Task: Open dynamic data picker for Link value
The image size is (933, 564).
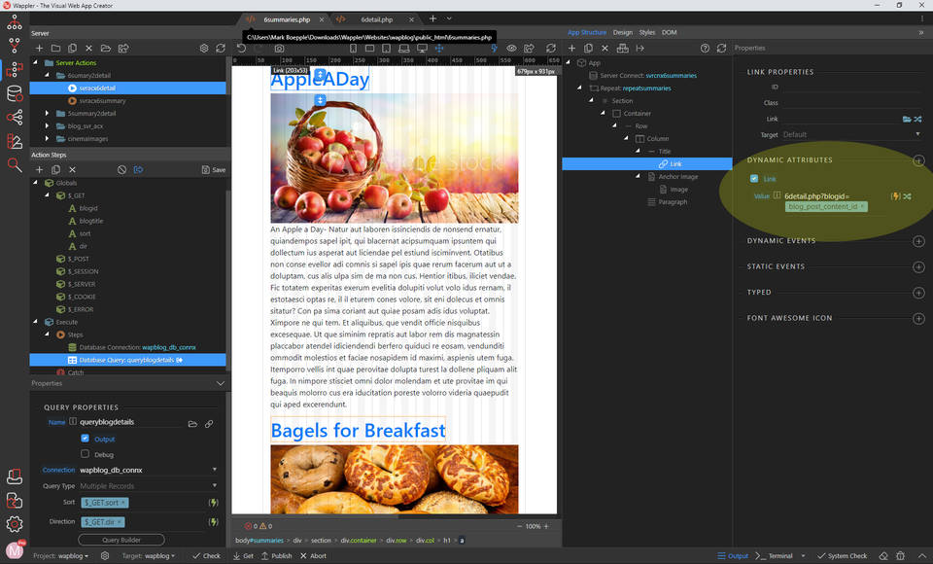Action: click(x=894, y=196)
